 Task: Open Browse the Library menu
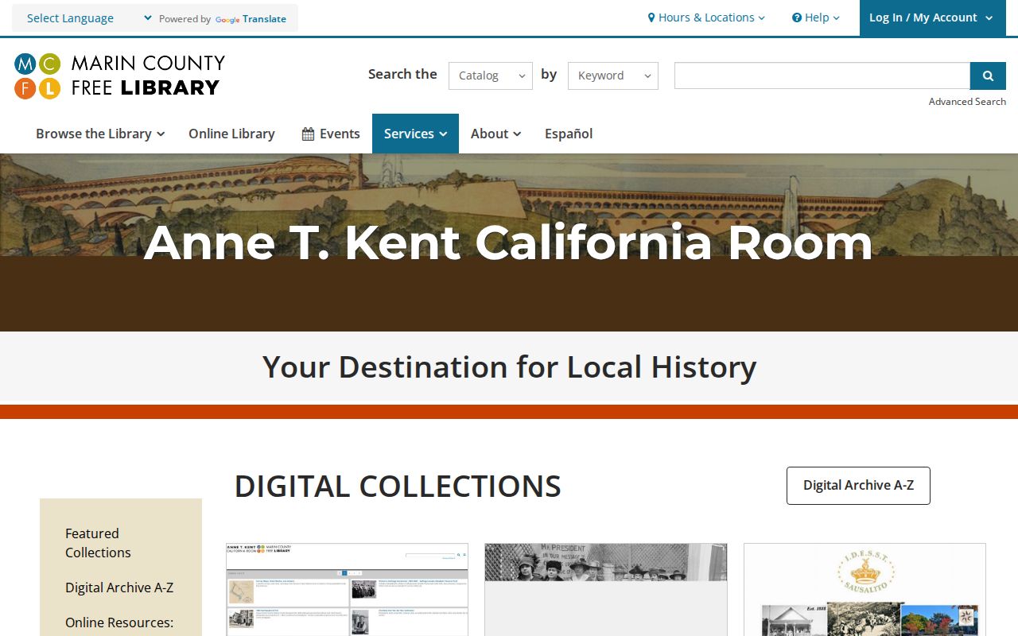(x=100, y=134)
